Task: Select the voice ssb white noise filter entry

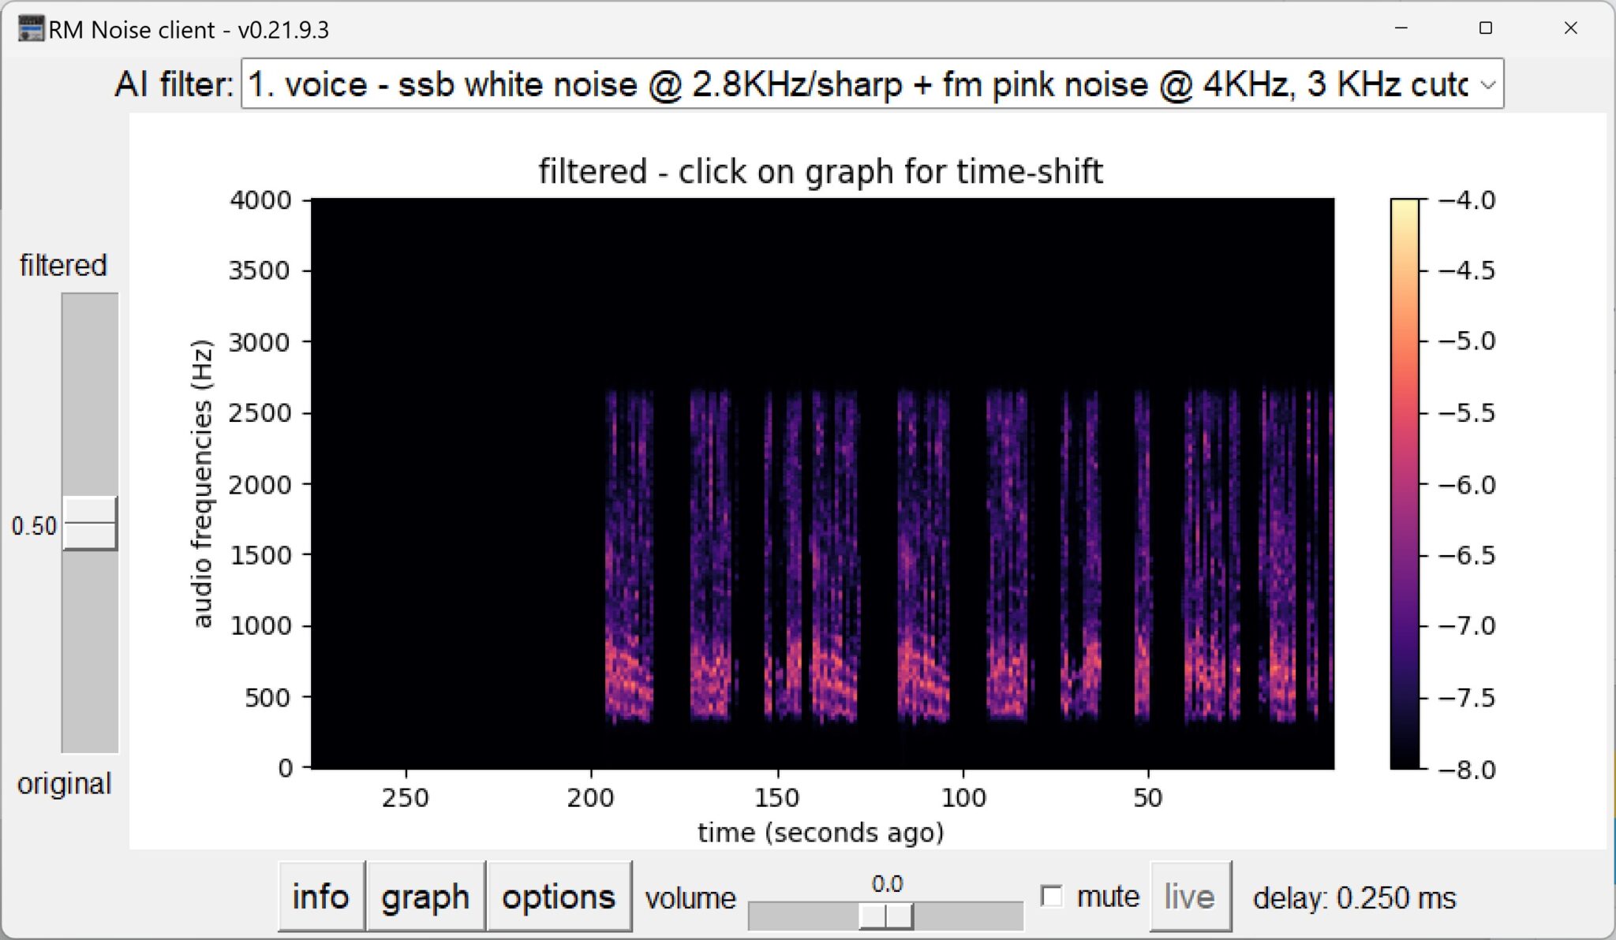Action: [710, 84]
